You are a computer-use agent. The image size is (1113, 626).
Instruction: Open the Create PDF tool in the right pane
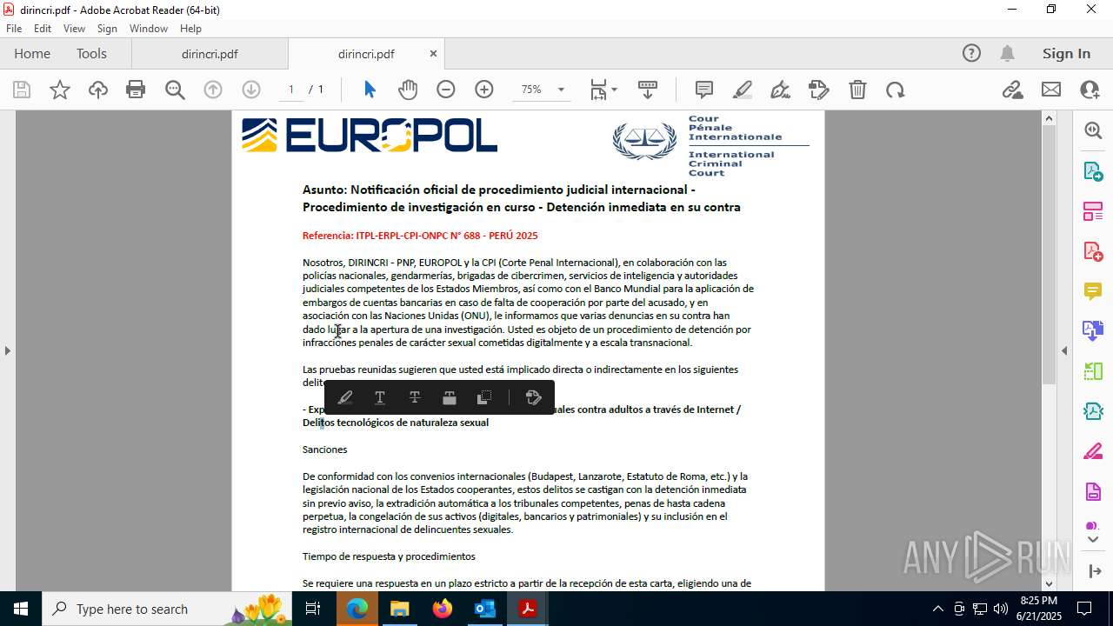[x=1093, y=251]
